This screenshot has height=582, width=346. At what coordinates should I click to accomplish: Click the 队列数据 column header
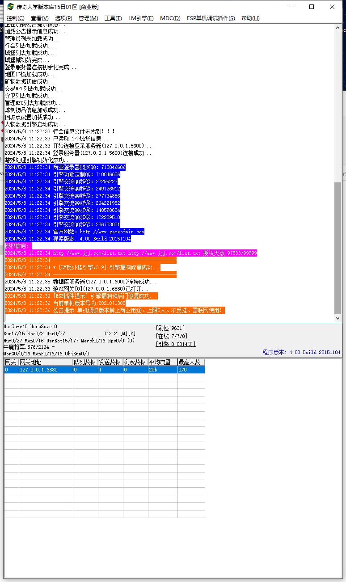click(85, 362)
